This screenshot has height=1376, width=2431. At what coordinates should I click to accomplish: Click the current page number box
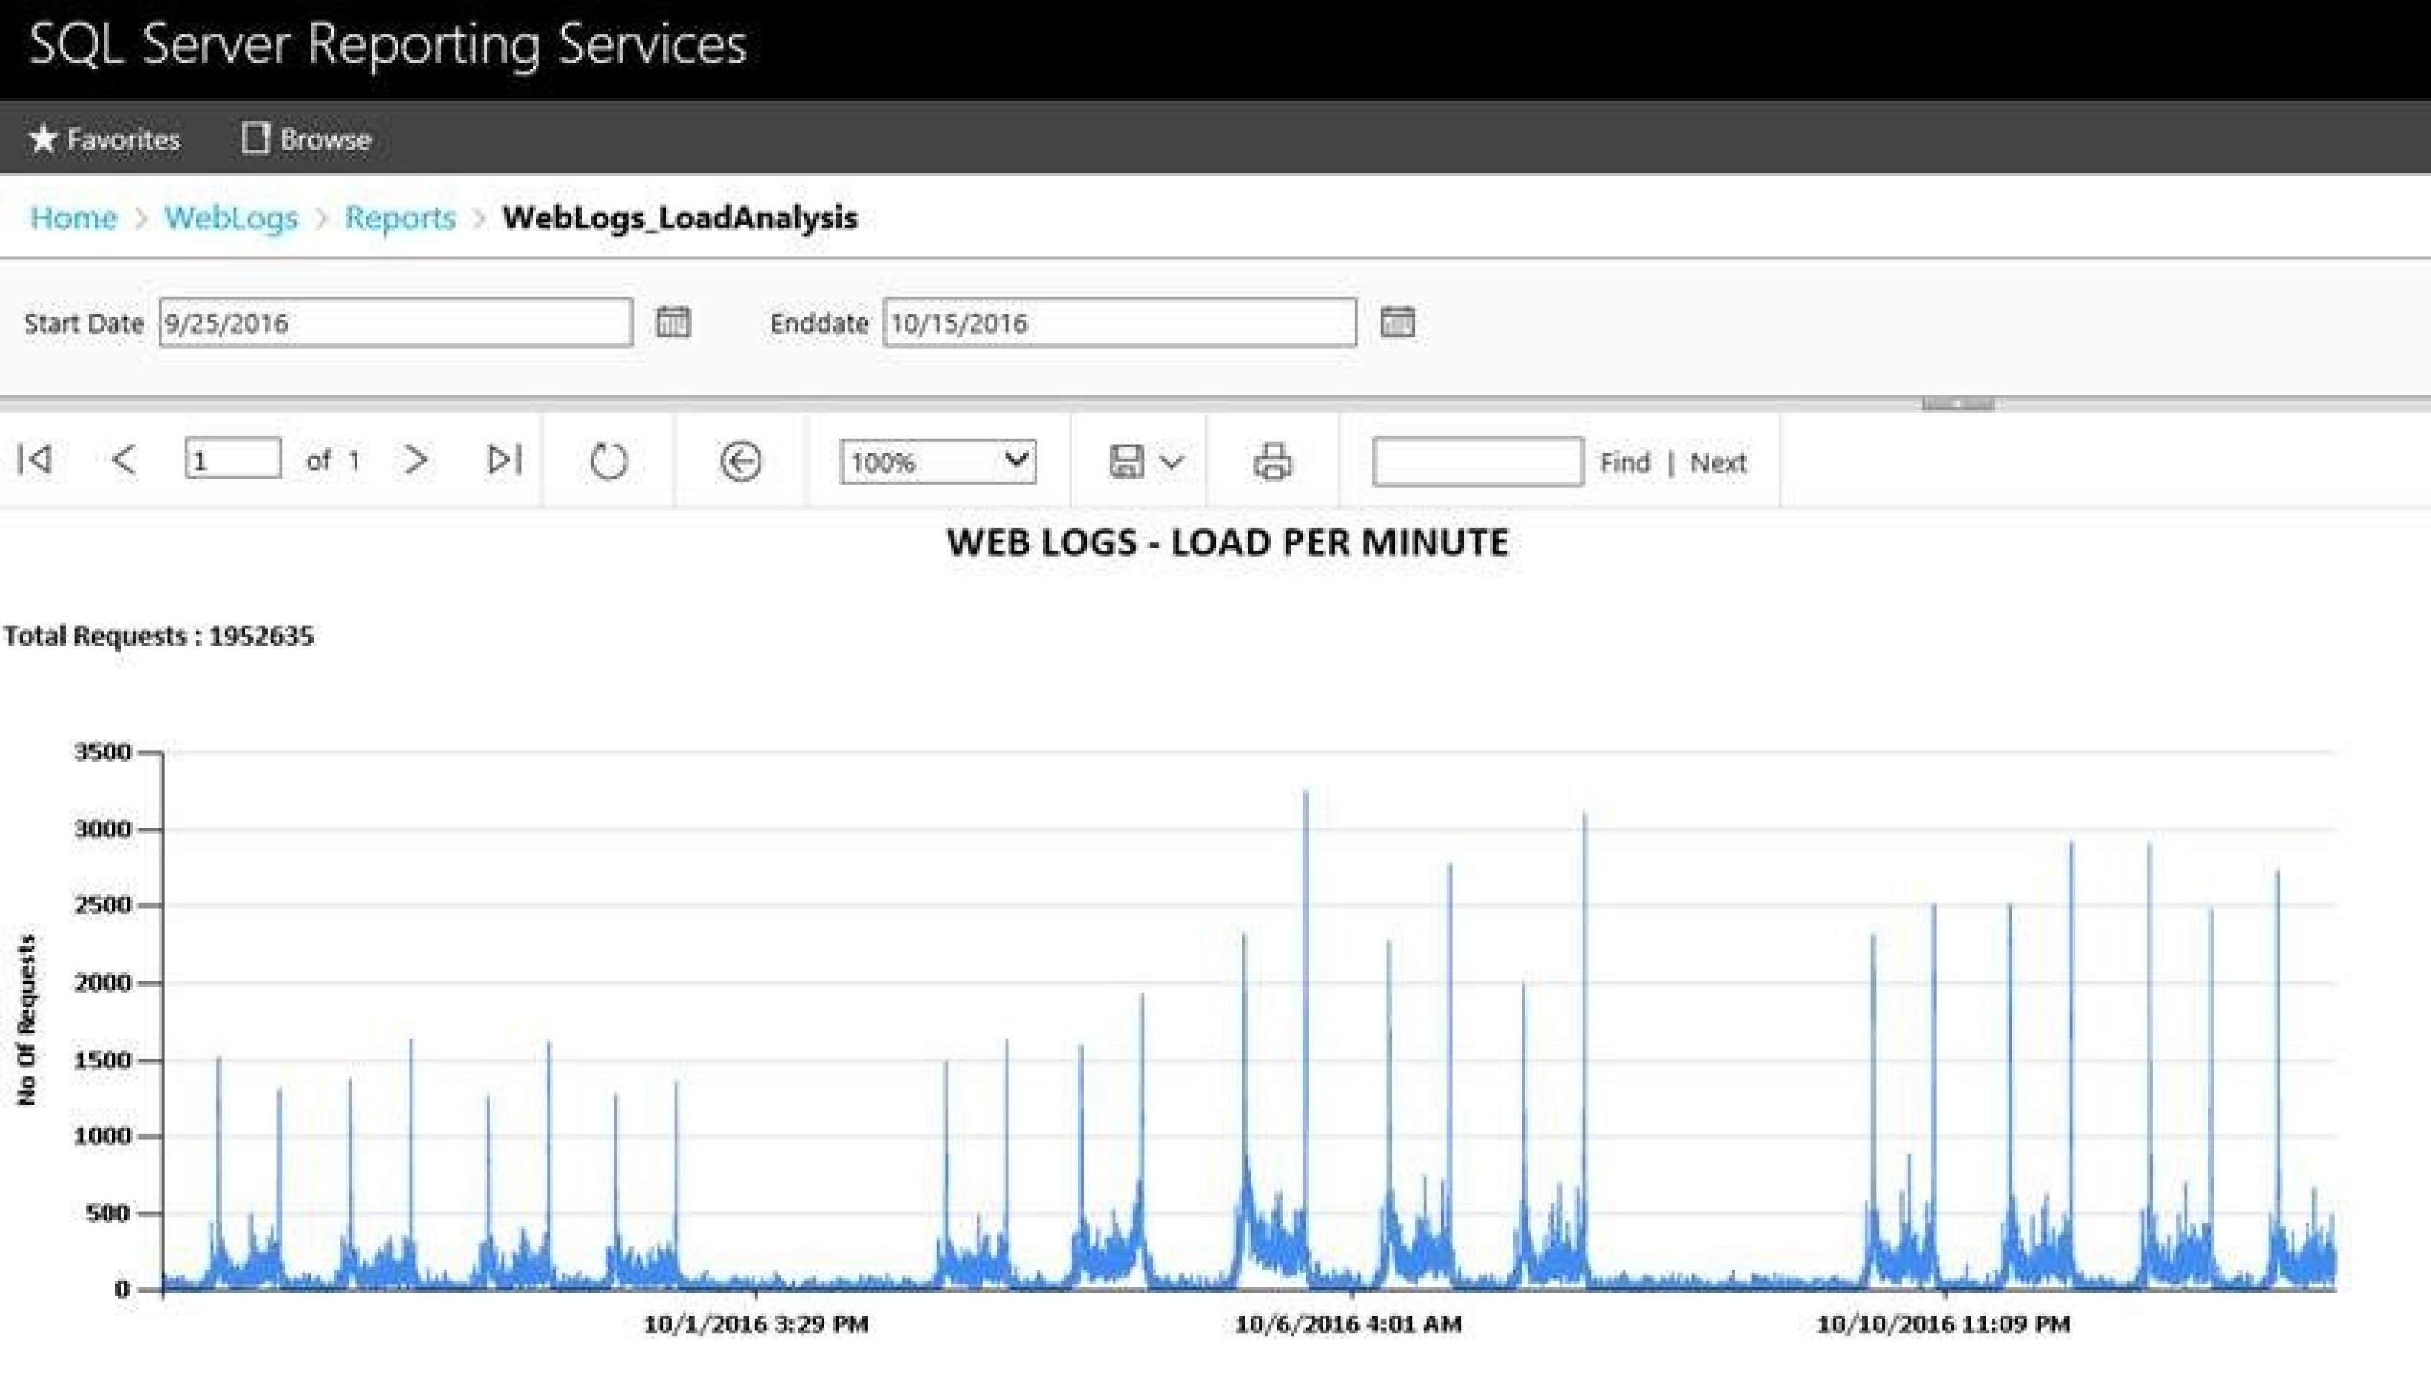pos(232,459)
